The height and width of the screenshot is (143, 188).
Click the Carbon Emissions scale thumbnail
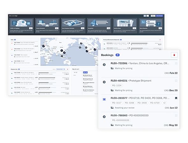coord(47,23)
